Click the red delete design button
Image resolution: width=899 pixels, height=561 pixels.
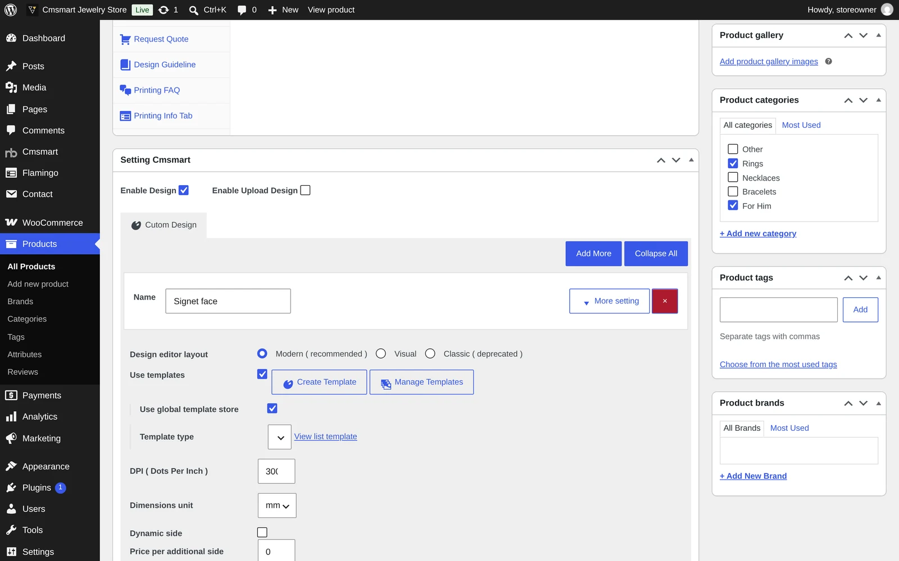pos(665,301)
